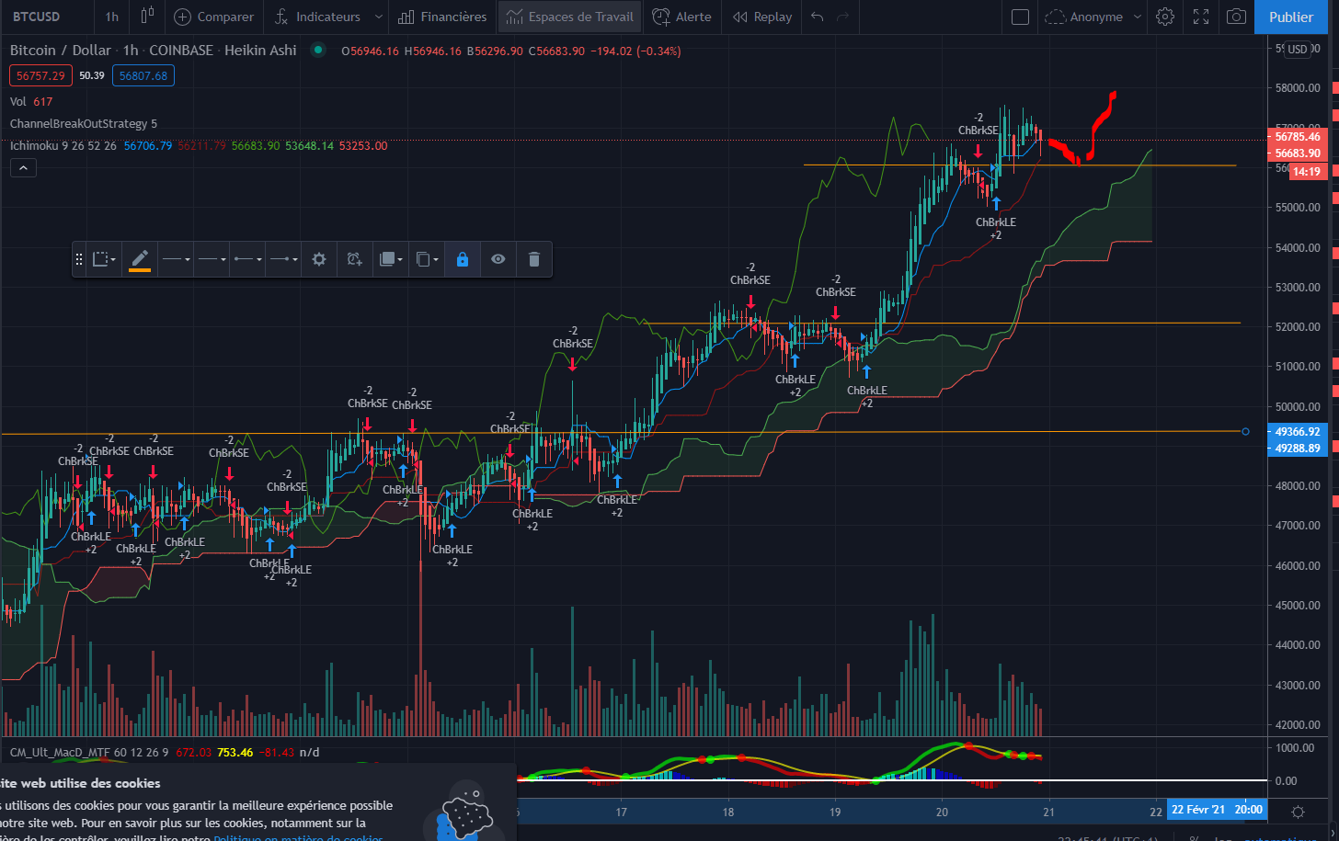
Task: Expand the Indicateurs favorites arrow
Action: point(378,17)
